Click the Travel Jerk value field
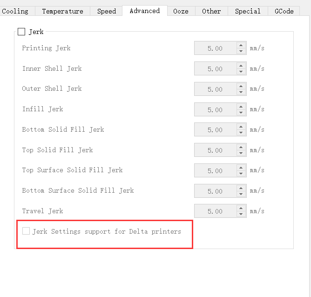This screenshot has width=311, height=297. tap(216, 211)
